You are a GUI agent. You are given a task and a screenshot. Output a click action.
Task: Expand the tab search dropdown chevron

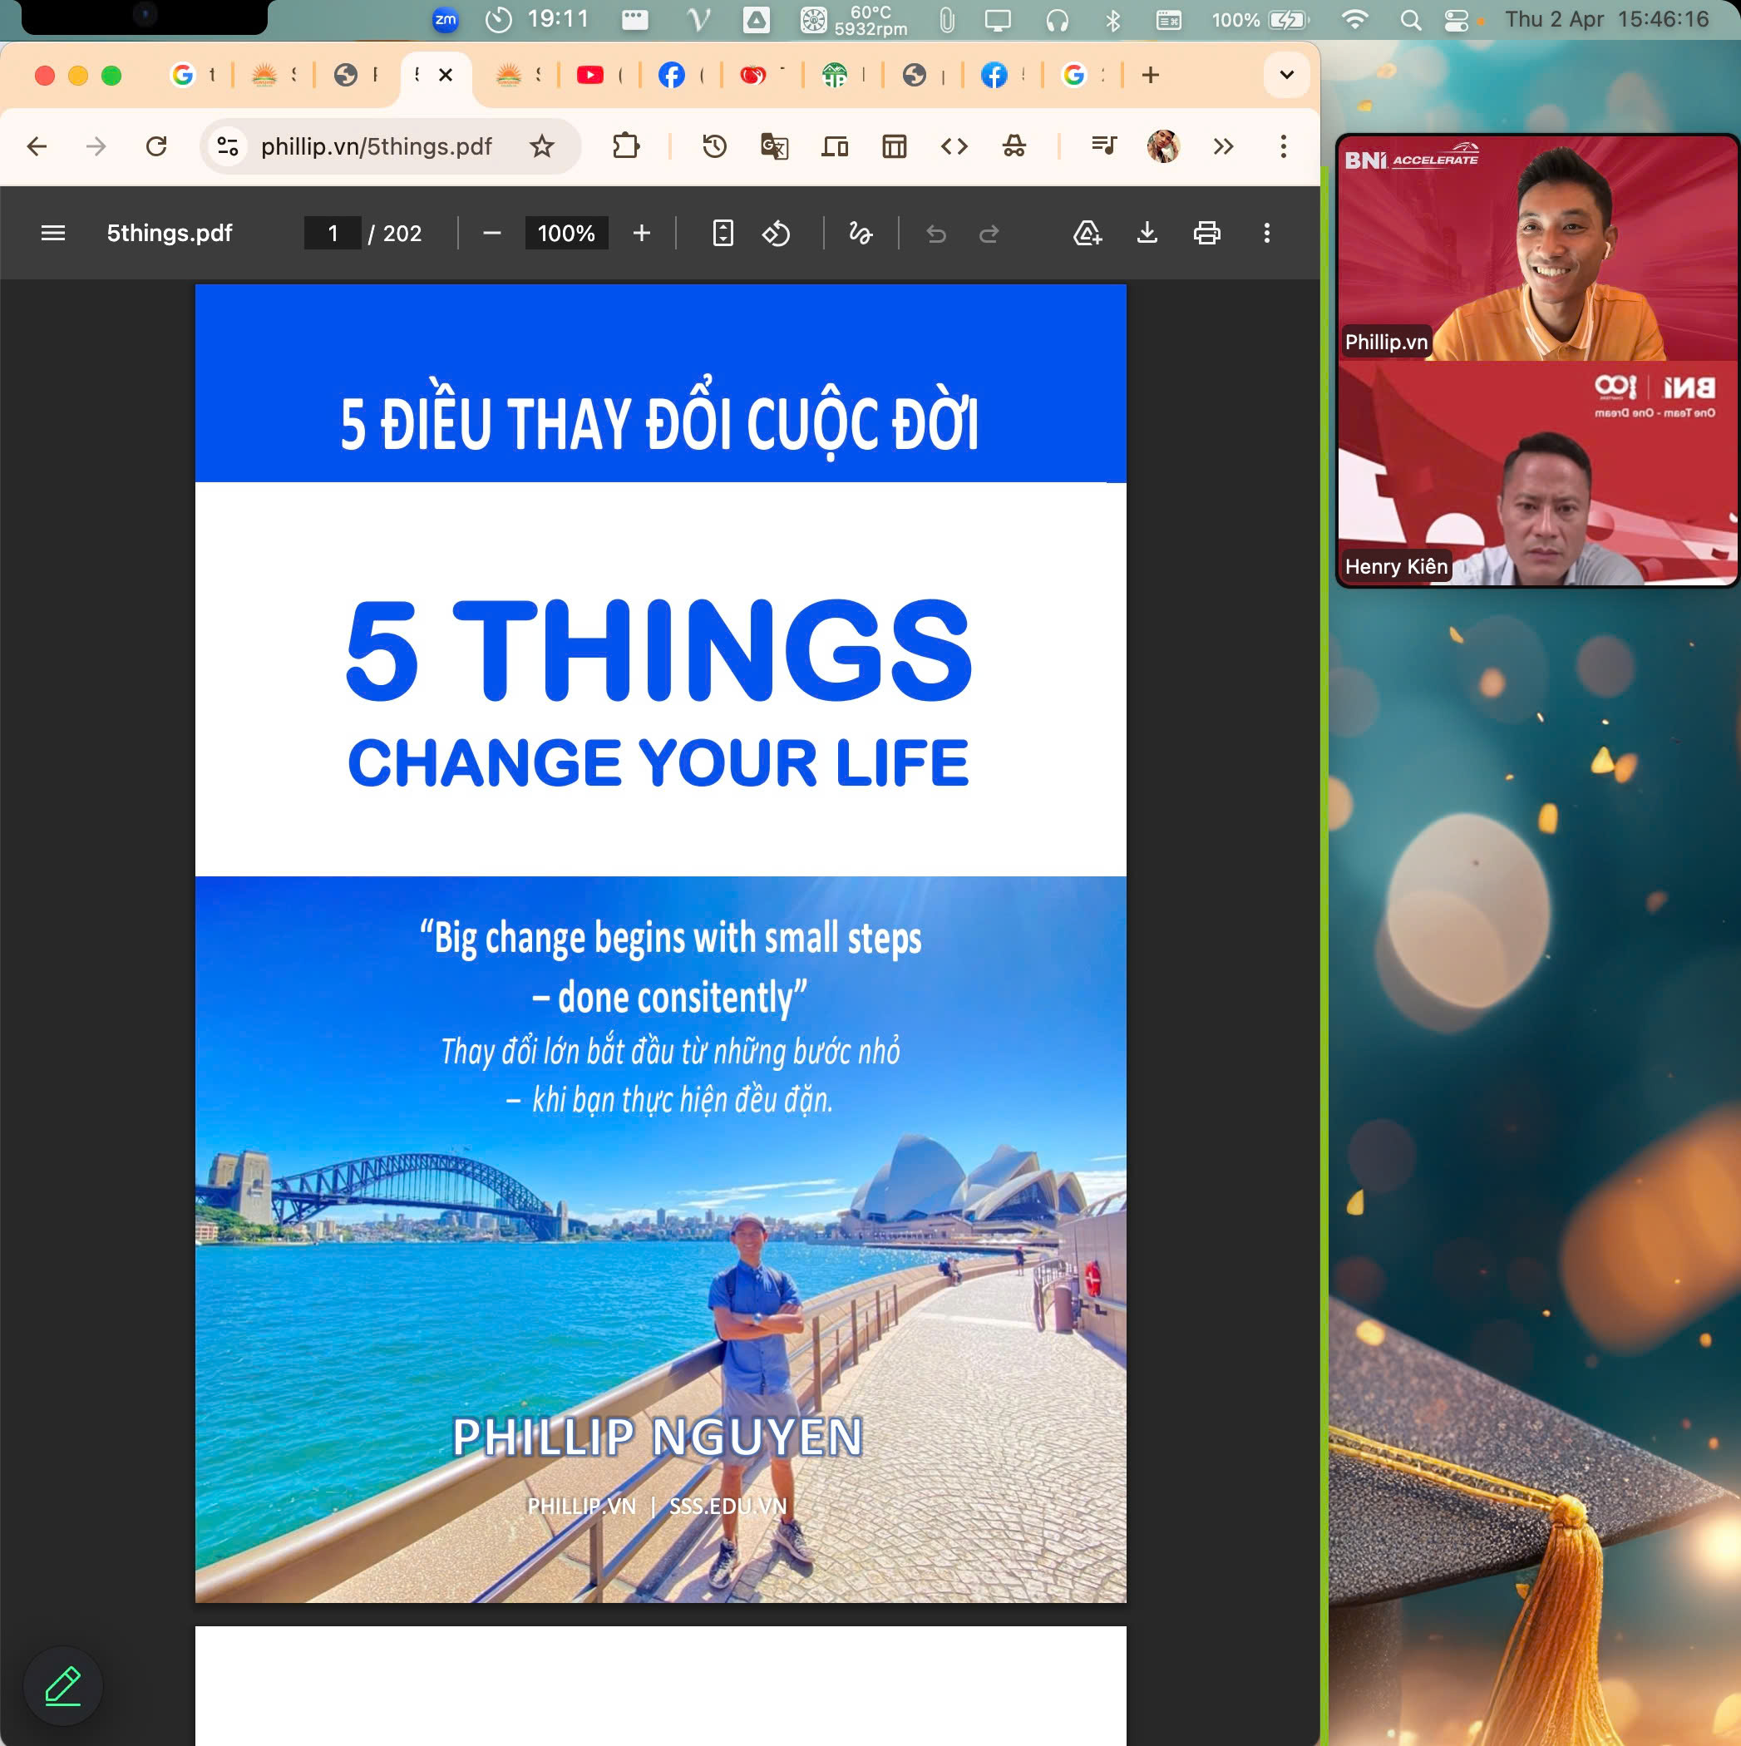(x=1286, y=75)
